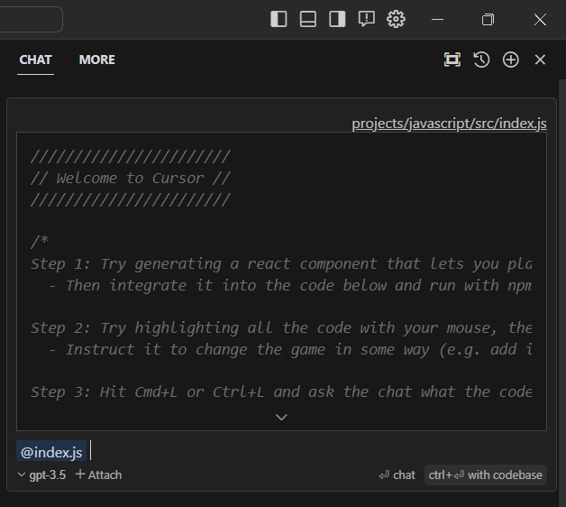Show previous chat history

(481, 60)
